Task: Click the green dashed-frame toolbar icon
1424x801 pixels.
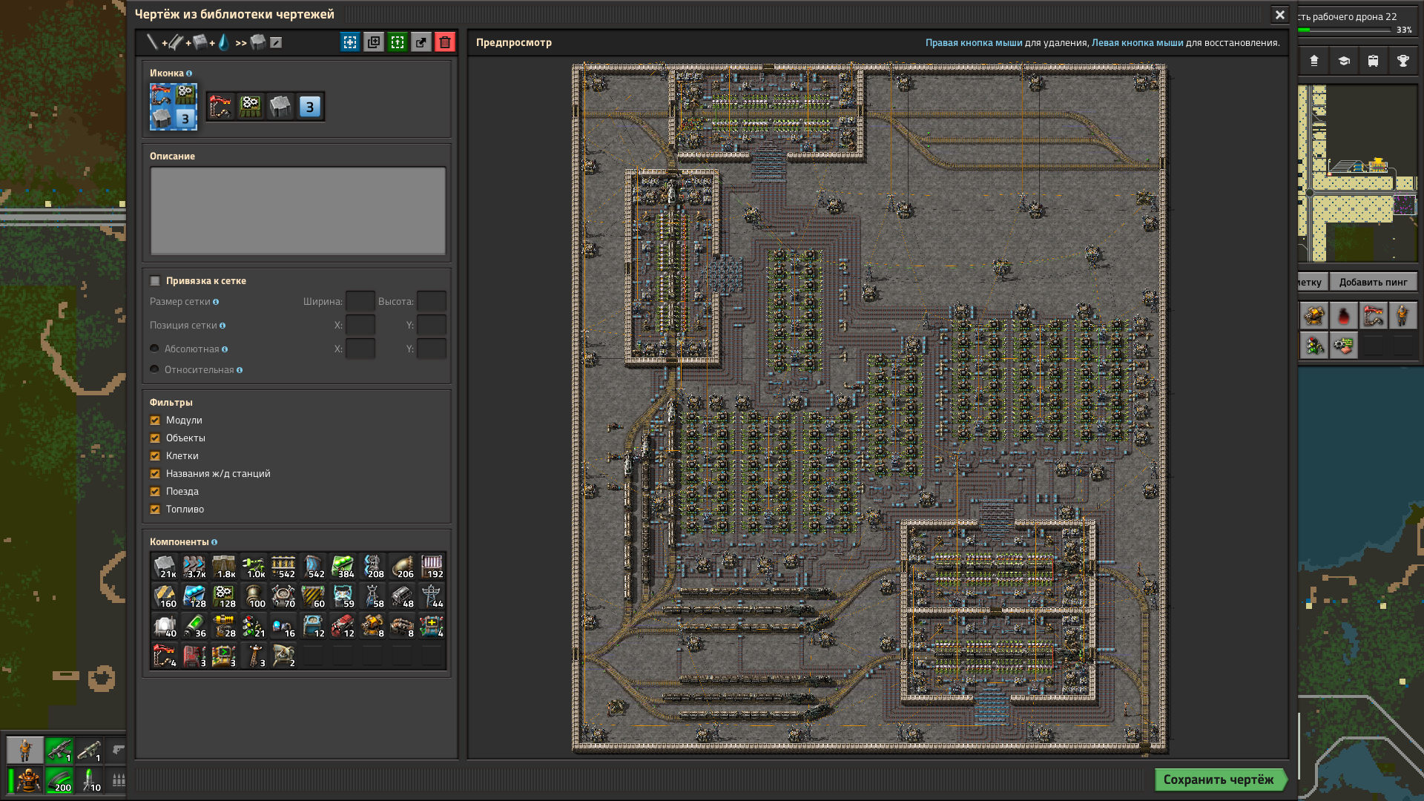Action: [398, 42]
